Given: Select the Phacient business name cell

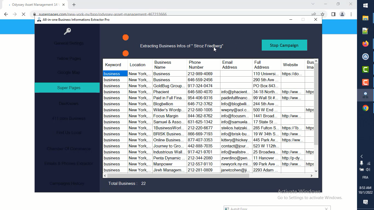Looking at the screenshot, I should (169, 92).
